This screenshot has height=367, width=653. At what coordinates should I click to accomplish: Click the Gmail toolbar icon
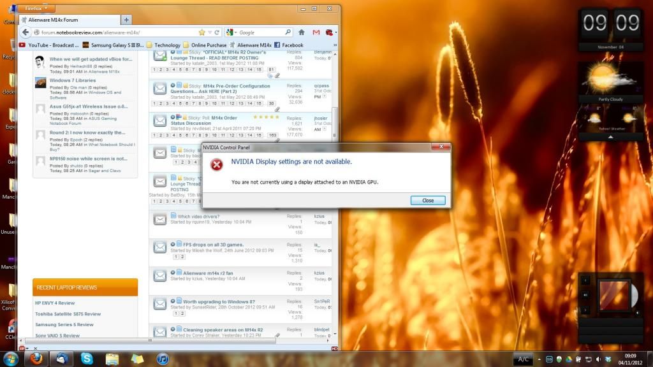pyautogui.click(x=316, y=32)
